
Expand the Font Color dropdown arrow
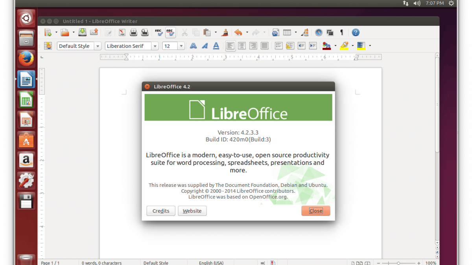[x=335, y=46]
